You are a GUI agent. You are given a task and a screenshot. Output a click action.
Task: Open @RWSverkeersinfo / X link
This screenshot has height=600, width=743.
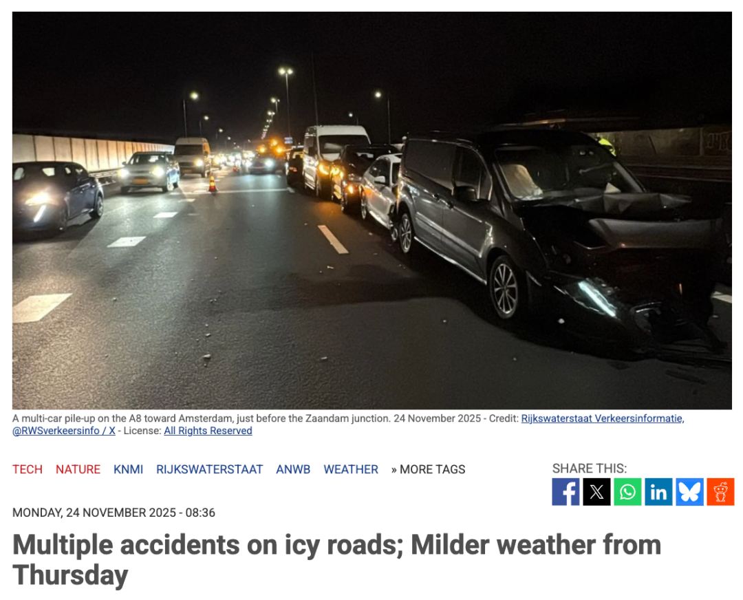pyautogui.click(x=64, y=431)
